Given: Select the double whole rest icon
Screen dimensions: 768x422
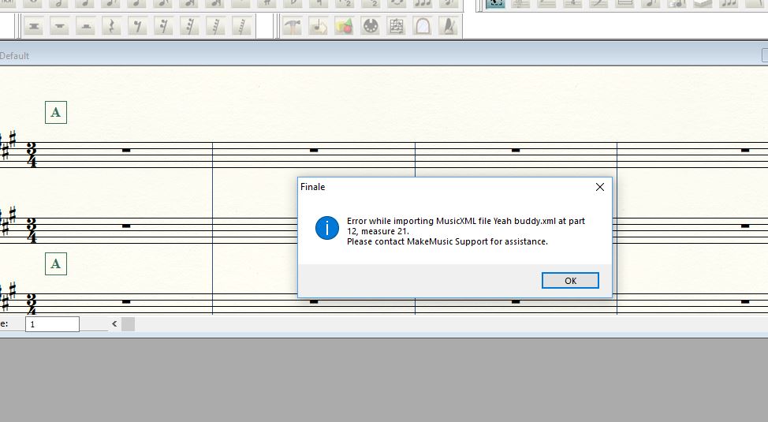Looking at the screenshot, I should point(34,27).
